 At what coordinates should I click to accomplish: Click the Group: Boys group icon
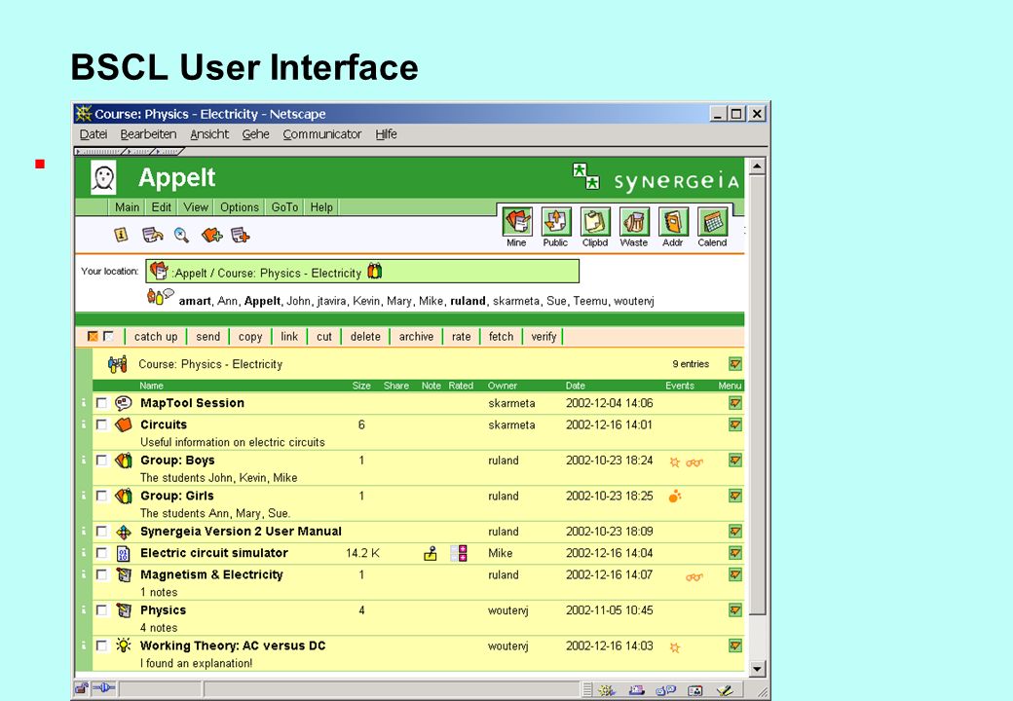coord(124,461)
